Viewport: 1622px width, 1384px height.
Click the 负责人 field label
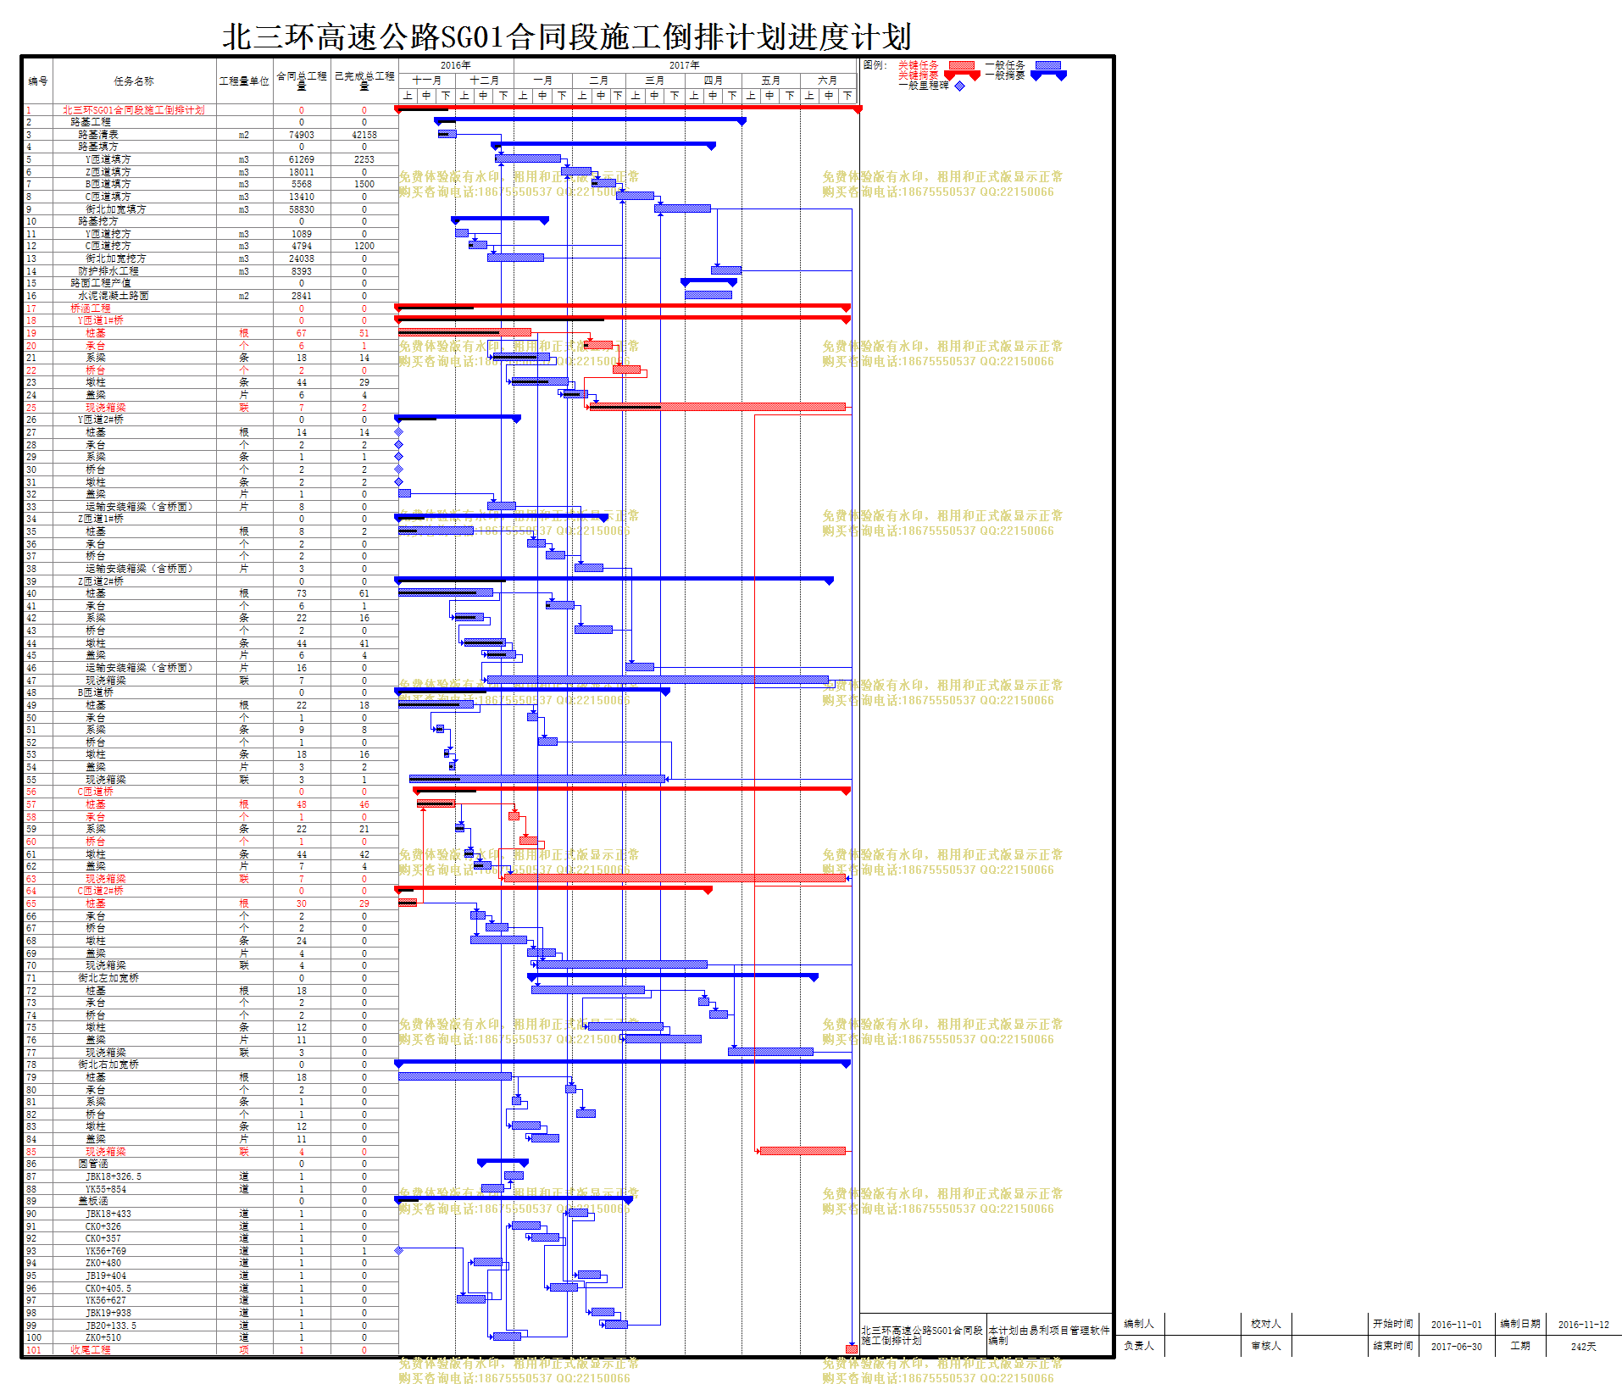(x=1139, y=1346)
